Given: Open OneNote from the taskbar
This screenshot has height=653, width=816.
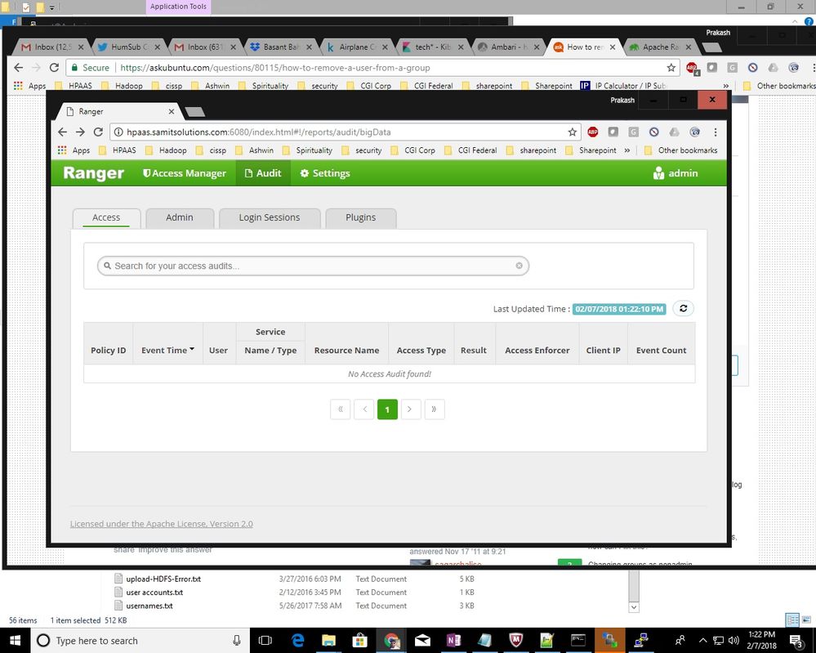Looking at the screenshot, I should pos(453,640).
